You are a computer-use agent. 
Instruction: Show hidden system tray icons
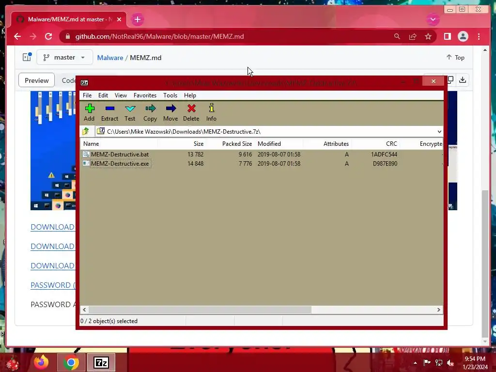tap(415, 362)
